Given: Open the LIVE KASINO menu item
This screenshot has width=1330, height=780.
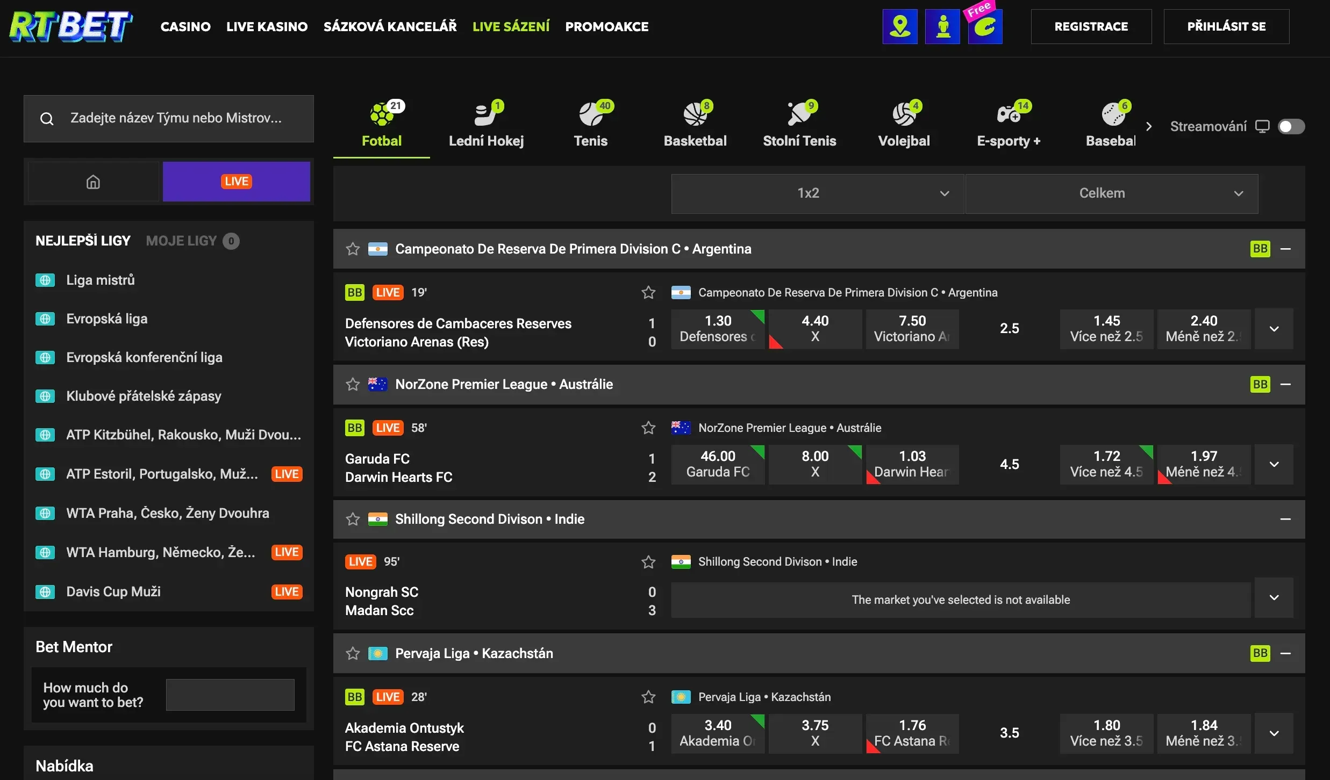Looking at the screenshot, I should [x=267, y=26].
